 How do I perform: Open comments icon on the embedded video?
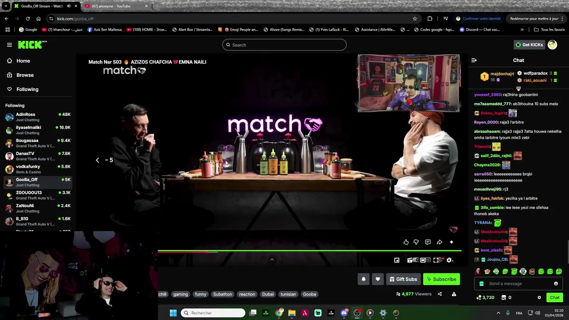tap(428, 242)
